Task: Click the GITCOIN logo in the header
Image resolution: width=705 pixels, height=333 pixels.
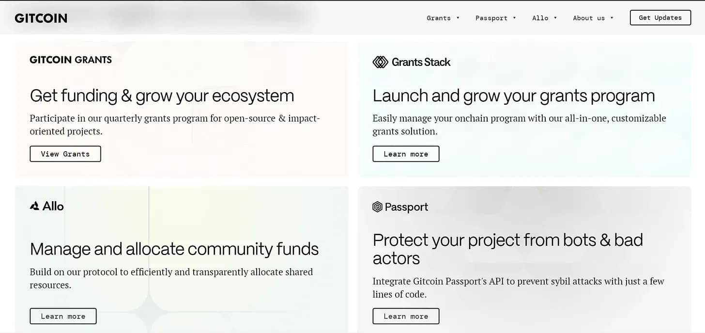Action: click(41, 18)
